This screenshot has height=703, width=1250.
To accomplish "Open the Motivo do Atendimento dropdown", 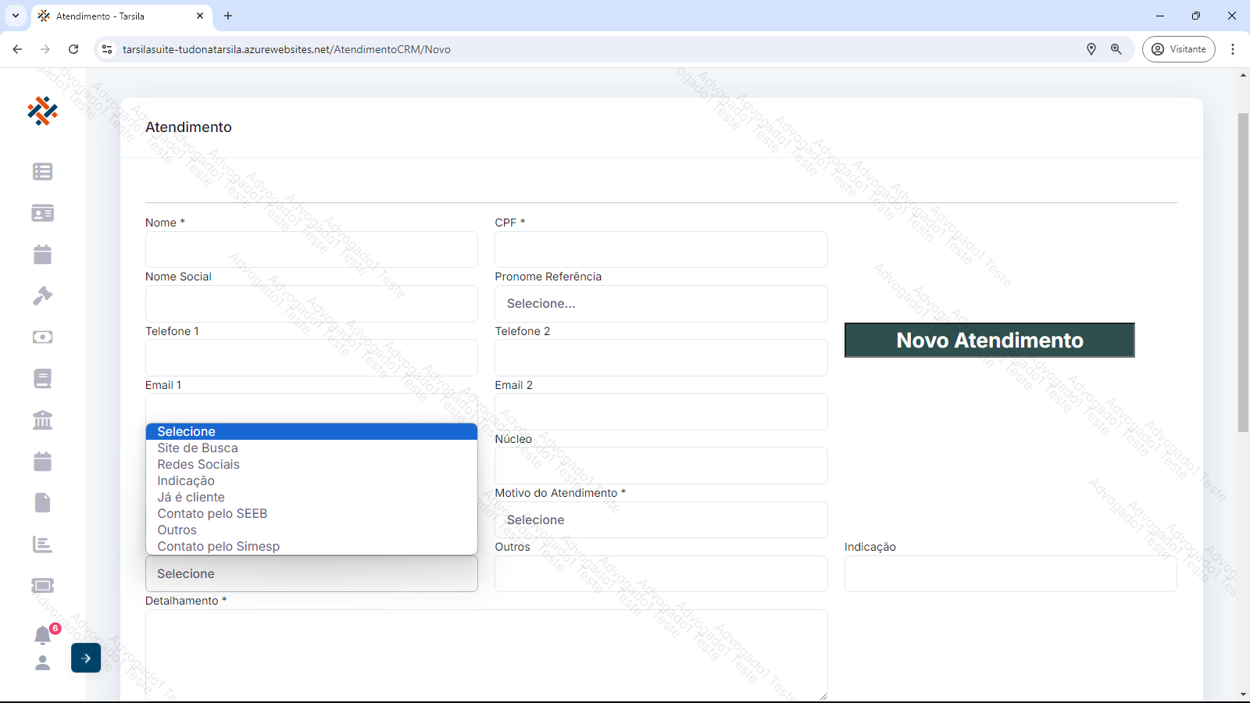I will tap(660, 520).
